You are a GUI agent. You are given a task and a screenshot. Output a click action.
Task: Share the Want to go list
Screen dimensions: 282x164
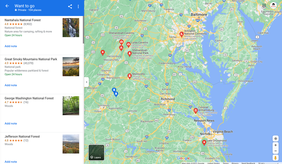pyautogui.click(x=70, y=6)
